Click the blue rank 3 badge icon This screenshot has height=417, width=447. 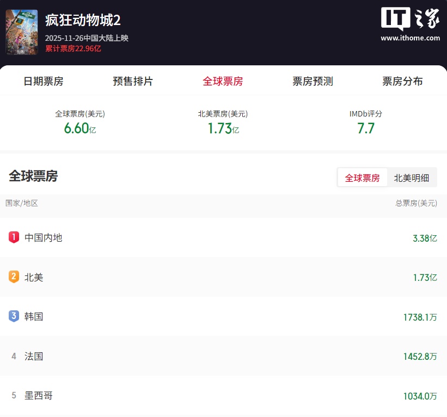(14, 316)
